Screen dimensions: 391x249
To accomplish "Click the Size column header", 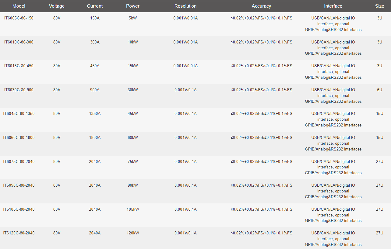I will click(x=379, y=6).
